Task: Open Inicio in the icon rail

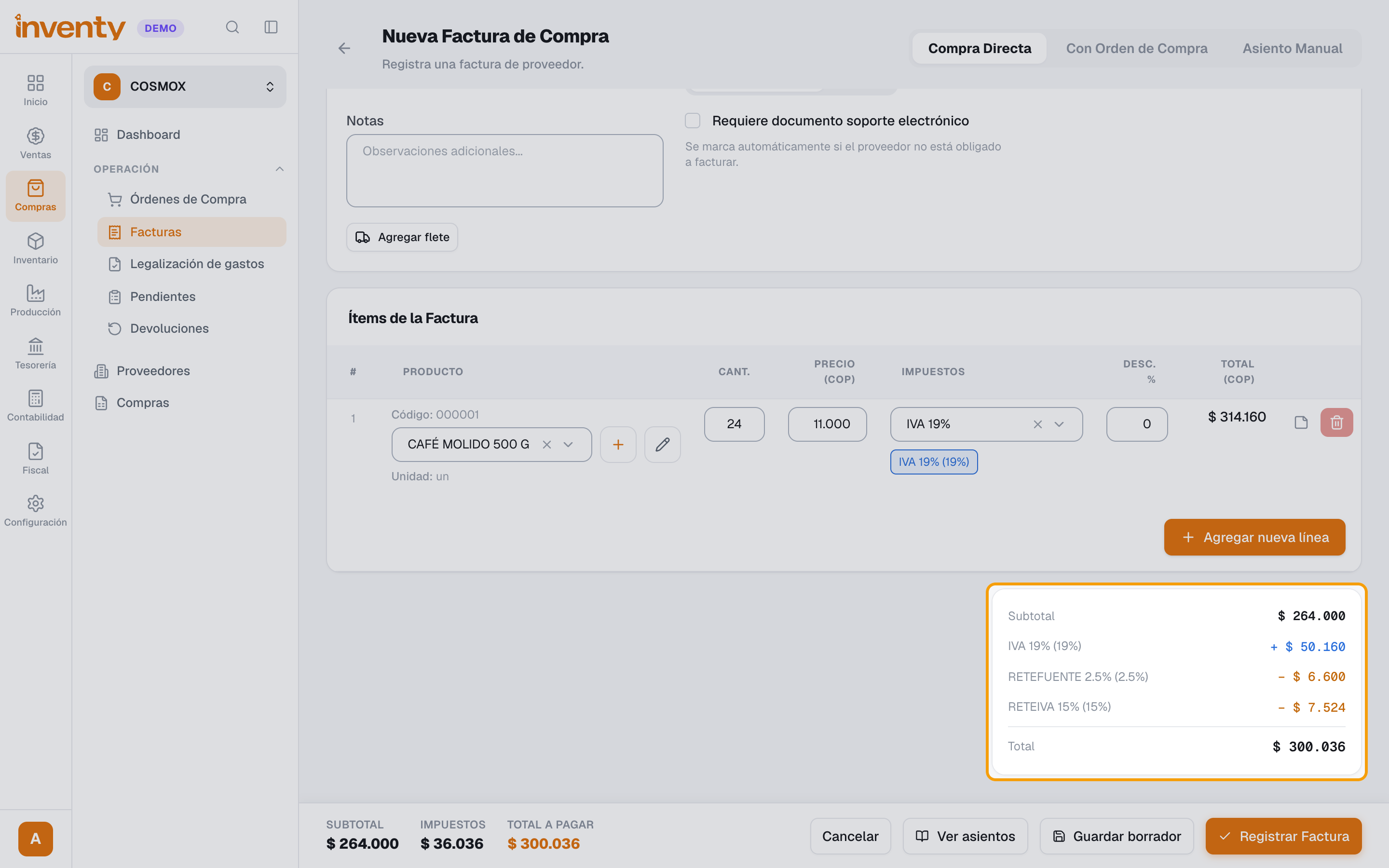Action: pos(36,90)
